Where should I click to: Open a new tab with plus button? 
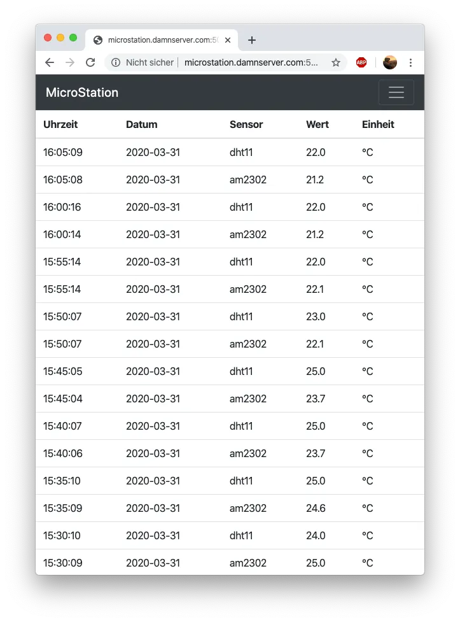[252, 40]
